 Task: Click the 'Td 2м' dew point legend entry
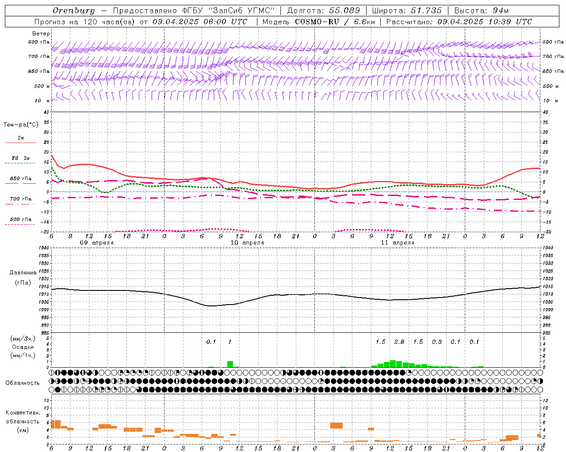[21, 158]
